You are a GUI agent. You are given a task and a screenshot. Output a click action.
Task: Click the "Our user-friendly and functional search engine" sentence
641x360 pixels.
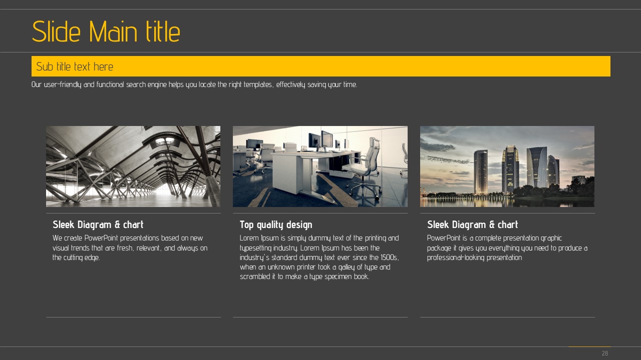[x=194, y=84]
